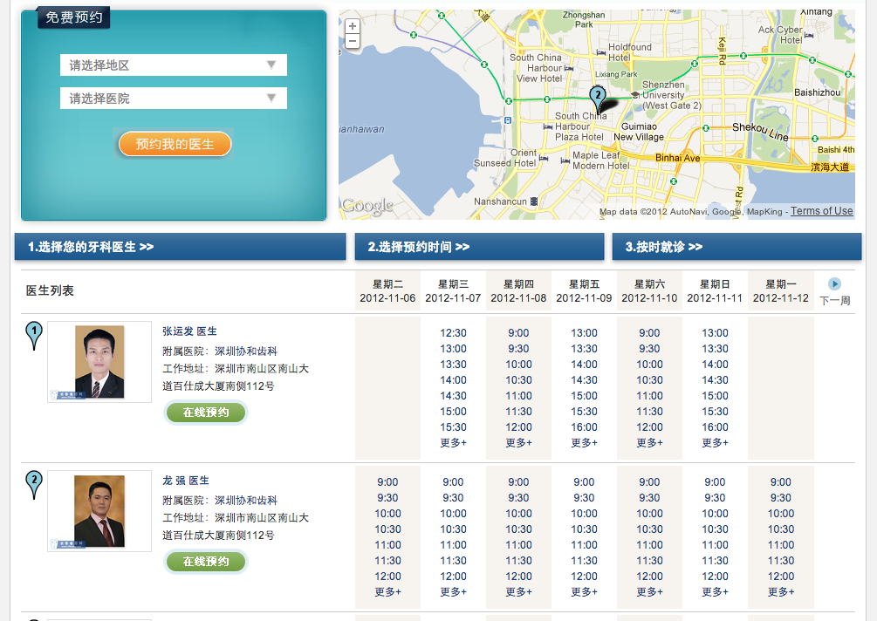The height and width of the screenshot is (621, 877).
Task: Click location pin 1 beside 张运发
Action: click(x=34, y=336)
